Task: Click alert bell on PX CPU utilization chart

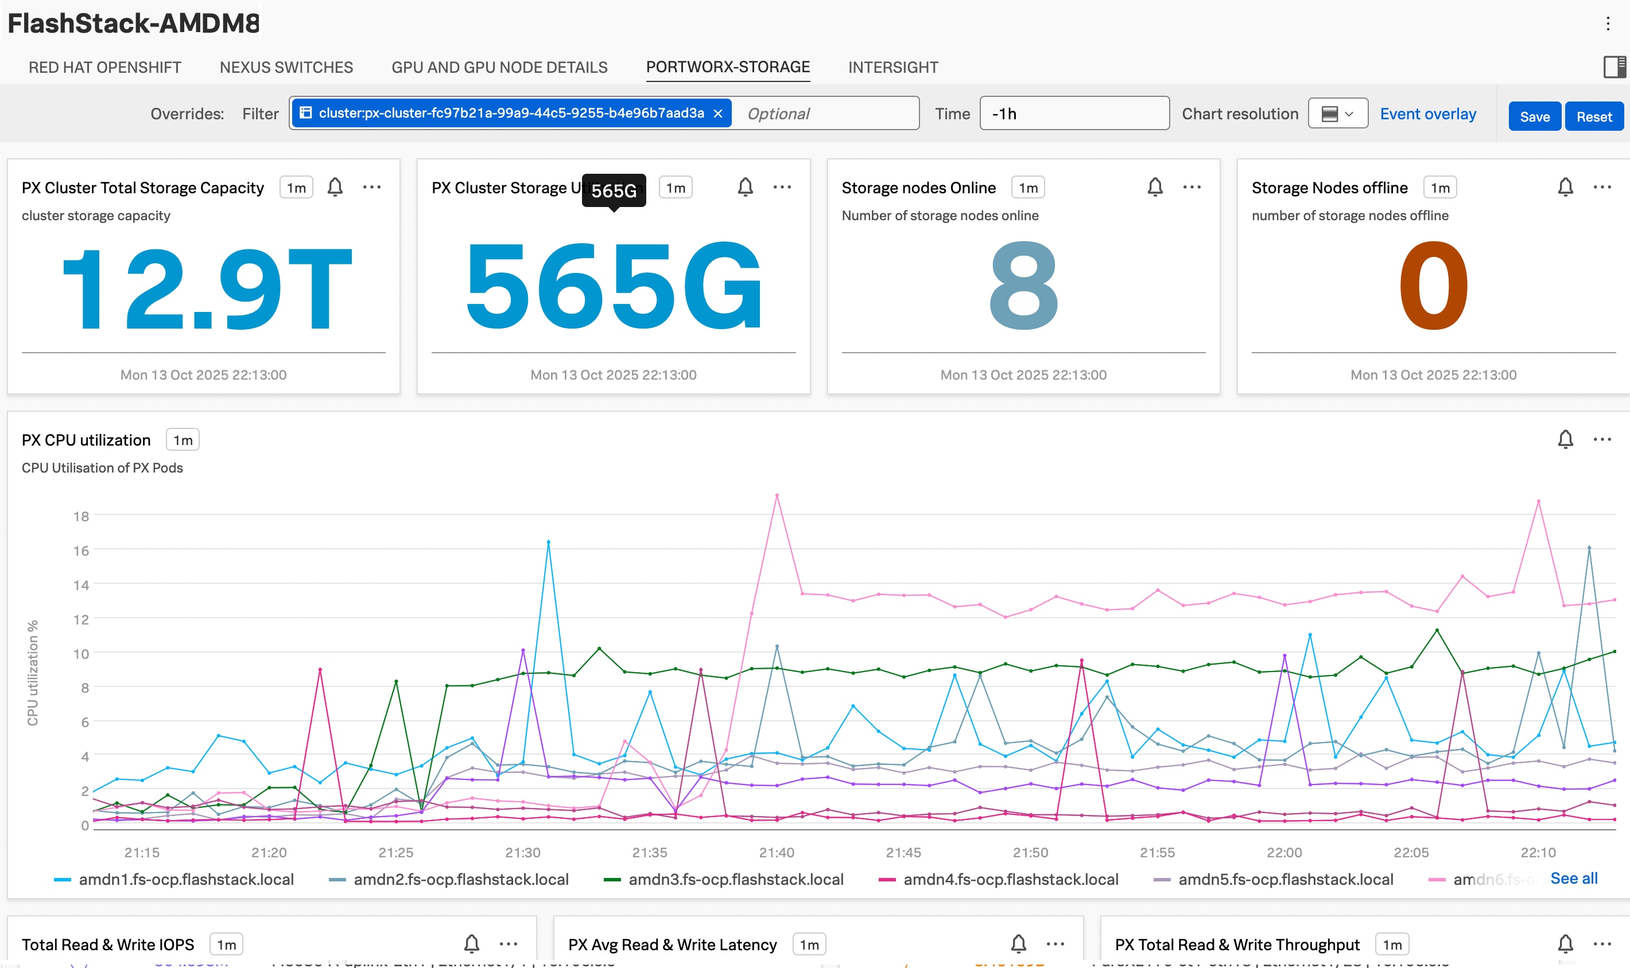Action: pyautogui.click(x=1565, y=440)
